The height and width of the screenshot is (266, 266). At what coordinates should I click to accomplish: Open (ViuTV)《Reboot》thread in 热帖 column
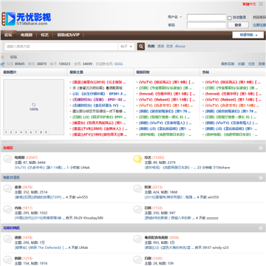(x=233, y=100)
